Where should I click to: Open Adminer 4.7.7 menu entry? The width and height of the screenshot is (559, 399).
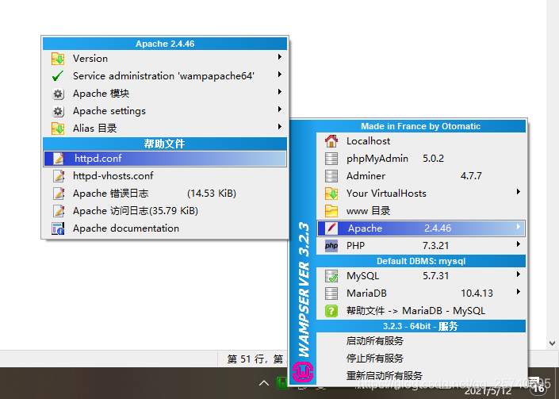pos(421,176)
